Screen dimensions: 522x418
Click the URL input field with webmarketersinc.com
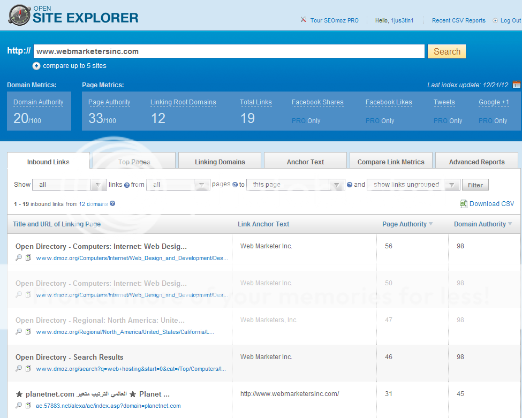pos(230,51)
